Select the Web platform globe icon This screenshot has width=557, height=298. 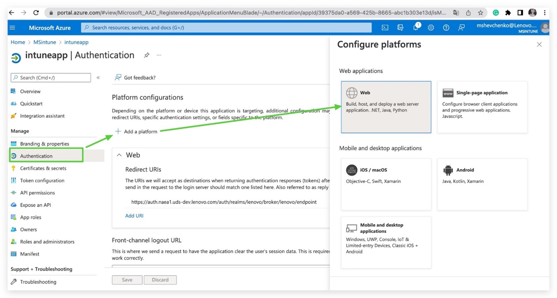coord(352,93)
